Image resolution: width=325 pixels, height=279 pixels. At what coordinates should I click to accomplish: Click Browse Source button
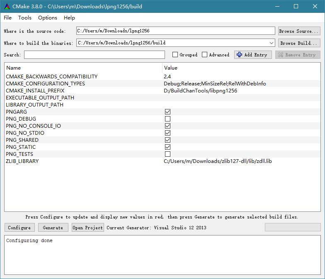(299, 31)
